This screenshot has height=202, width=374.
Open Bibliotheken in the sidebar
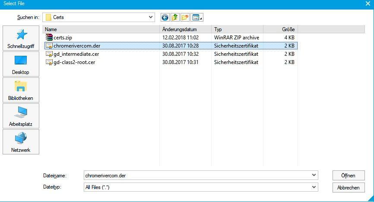click(21, 90)
